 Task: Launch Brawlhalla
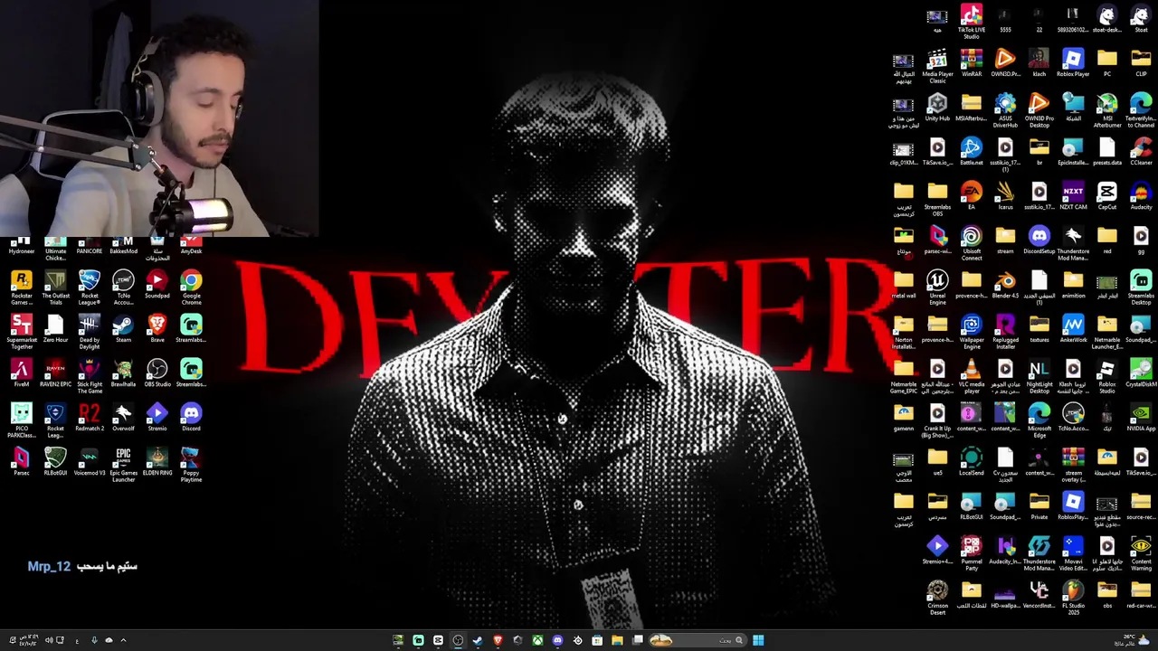[123, 373]
